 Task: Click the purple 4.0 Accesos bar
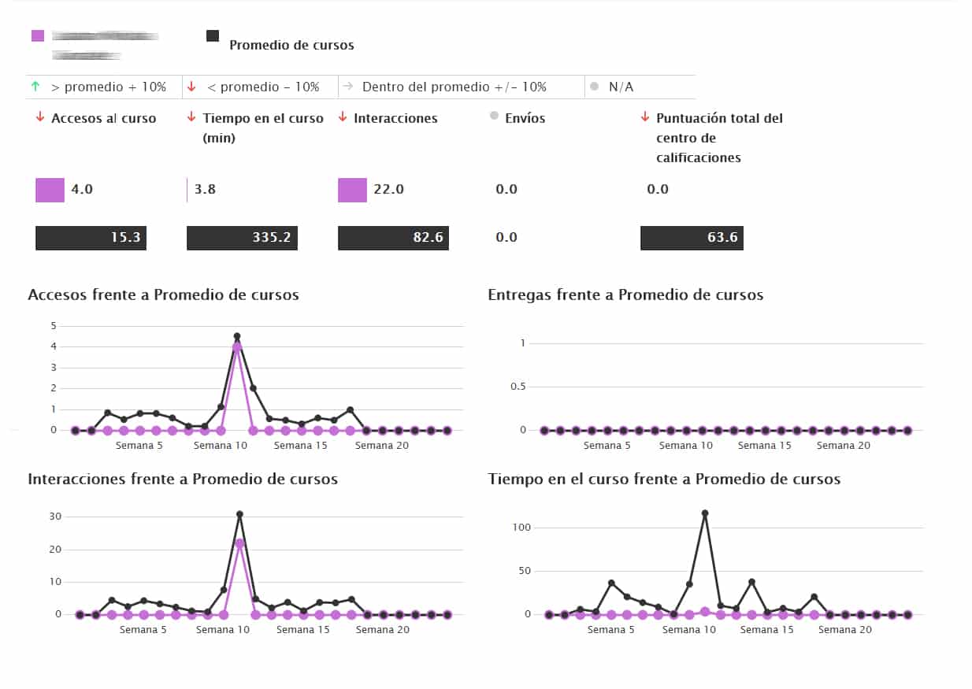click(x=50, y=190)
